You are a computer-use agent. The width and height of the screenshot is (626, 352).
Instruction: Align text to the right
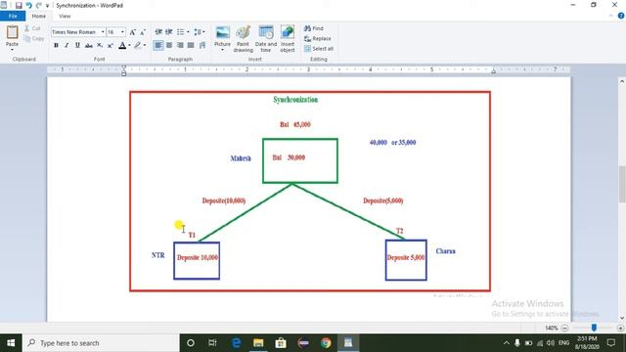coord(180,45)
